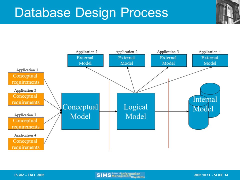Click "Application 4" label above fourth External Model
Viewport: 240px width, 180px height.
210,52
